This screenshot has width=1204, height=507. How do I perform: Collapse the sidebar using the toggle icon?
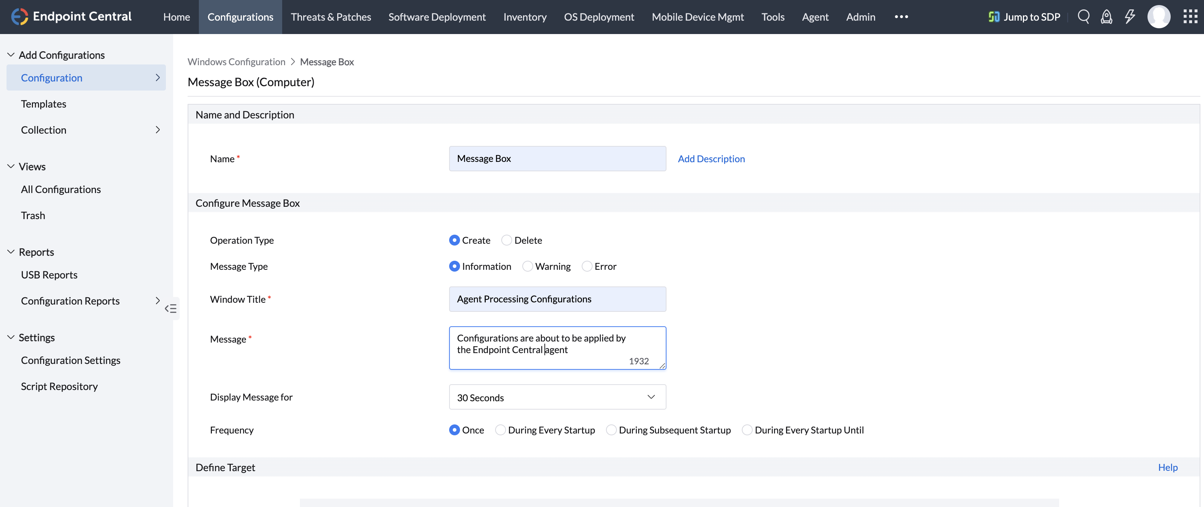click(171, 309)
